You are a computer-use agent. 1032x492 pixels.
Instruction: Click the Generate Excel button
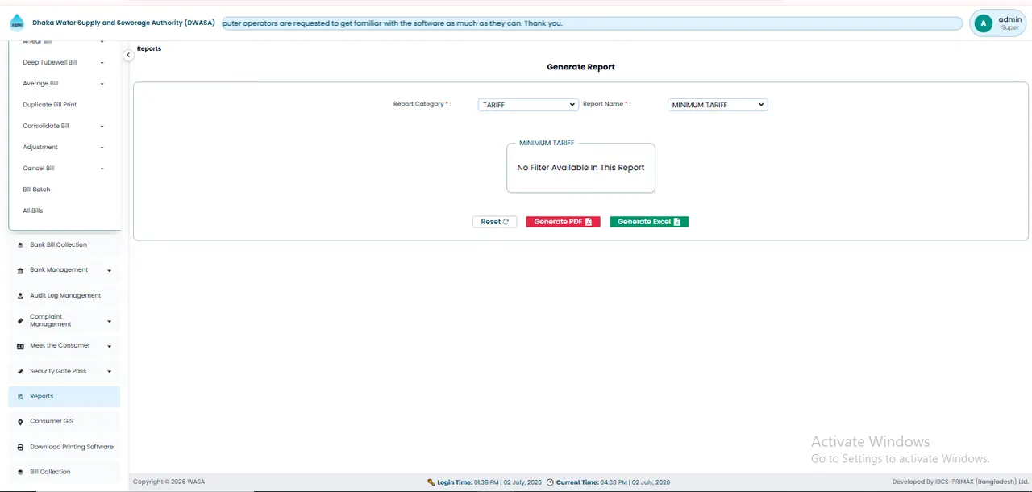pos(649,222)
